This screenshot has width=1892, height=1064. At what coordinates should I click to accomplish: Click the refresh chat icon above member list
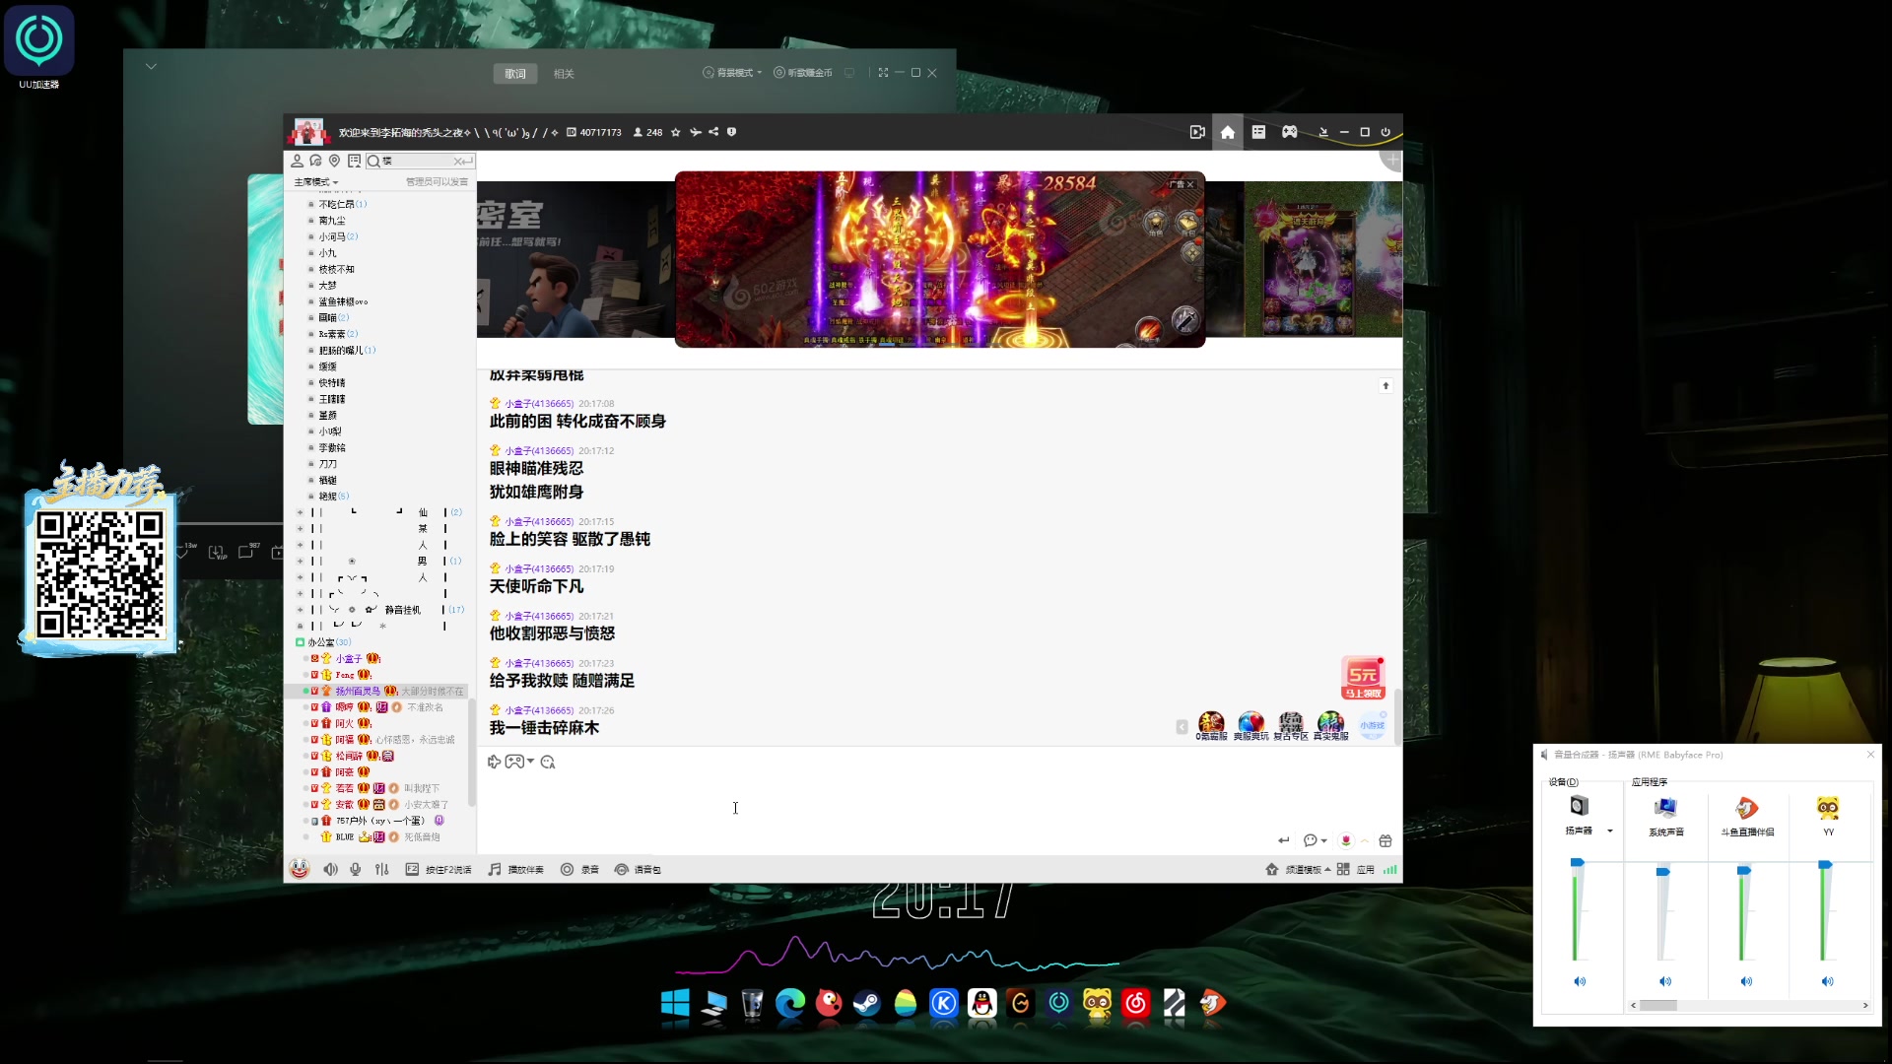(x=315, y=161)
